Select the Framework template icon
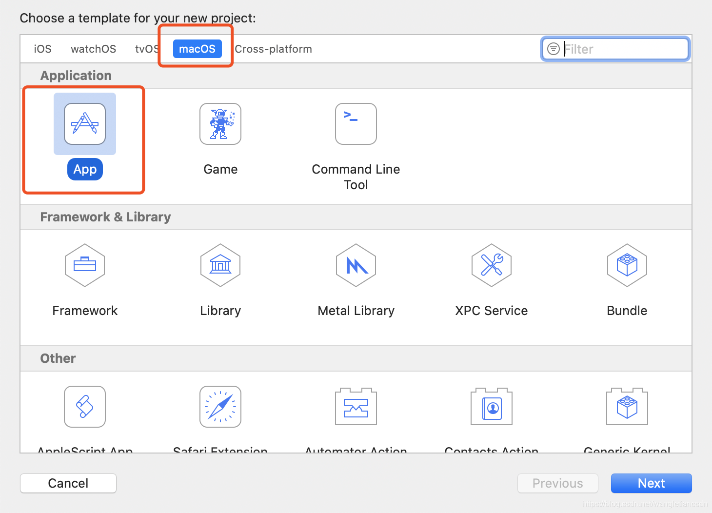This screenshot has height=513, width=712. tap(85, 265)
